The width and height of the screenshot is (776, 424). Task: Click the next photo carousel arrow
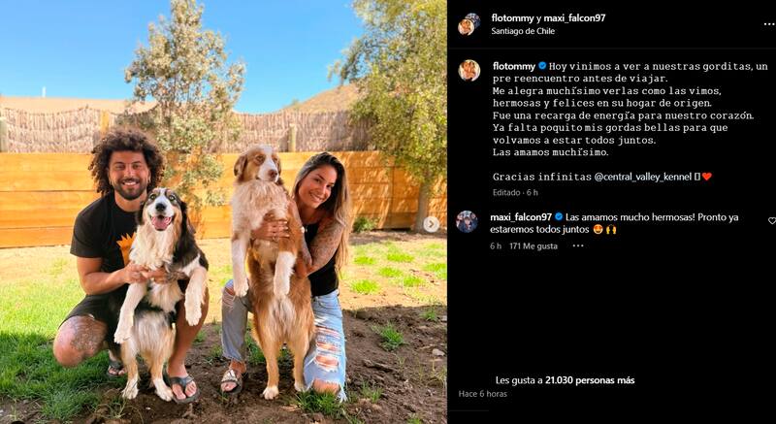point(431,224)
